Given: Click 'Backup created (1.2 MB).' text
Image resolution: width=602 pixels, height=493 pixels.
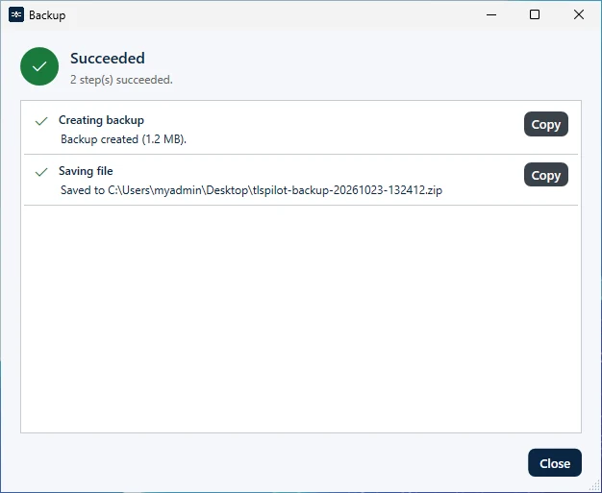Looking at the screenshot, I should point(124,139).
